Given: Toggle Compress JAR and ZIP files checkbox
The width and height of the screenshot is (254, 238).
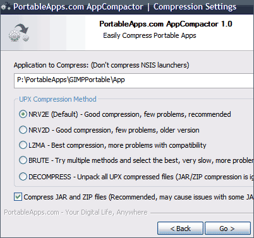Looking at the screenshot, I should point(18,197).
